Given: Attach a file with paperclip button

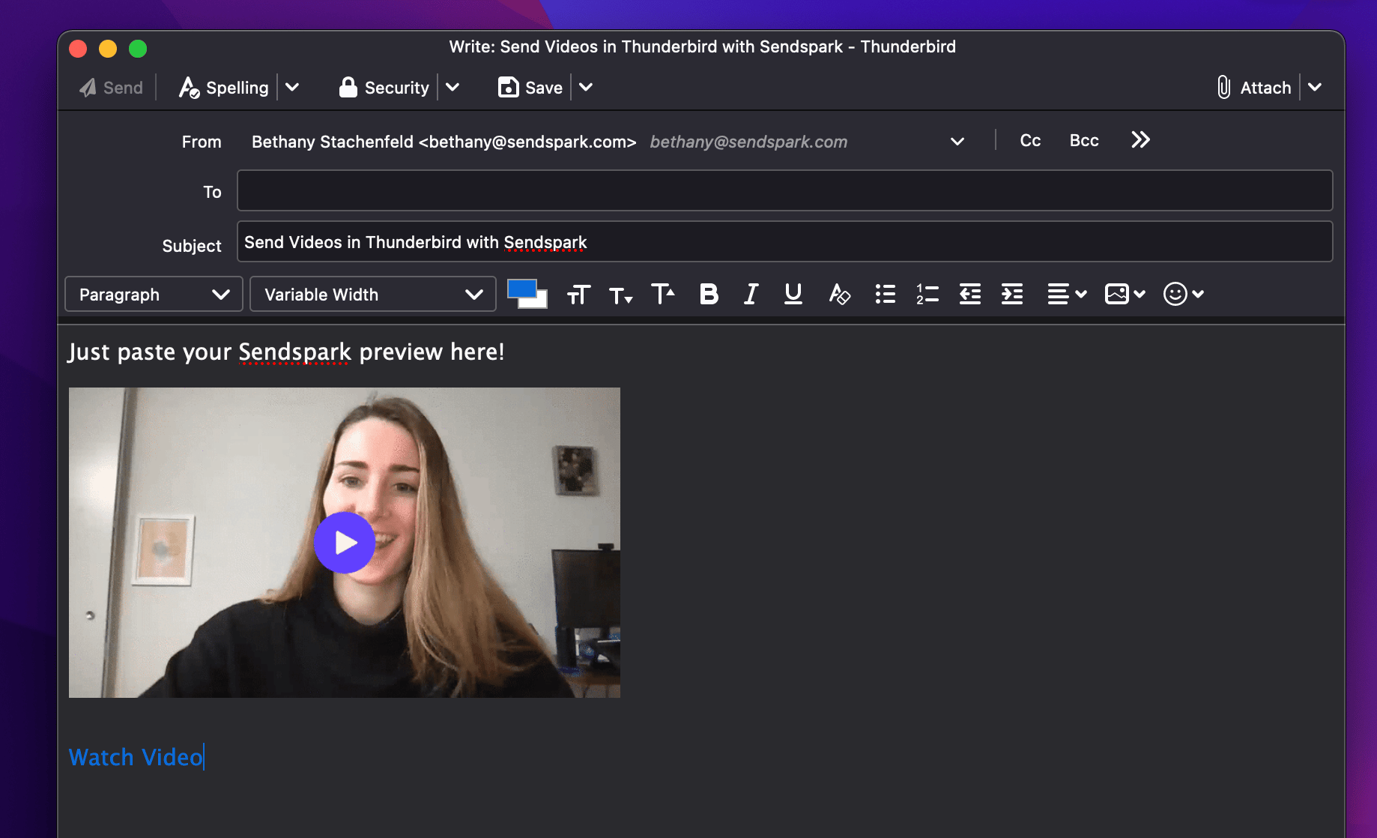Looking at the screenshot, I should point(1254,88).
